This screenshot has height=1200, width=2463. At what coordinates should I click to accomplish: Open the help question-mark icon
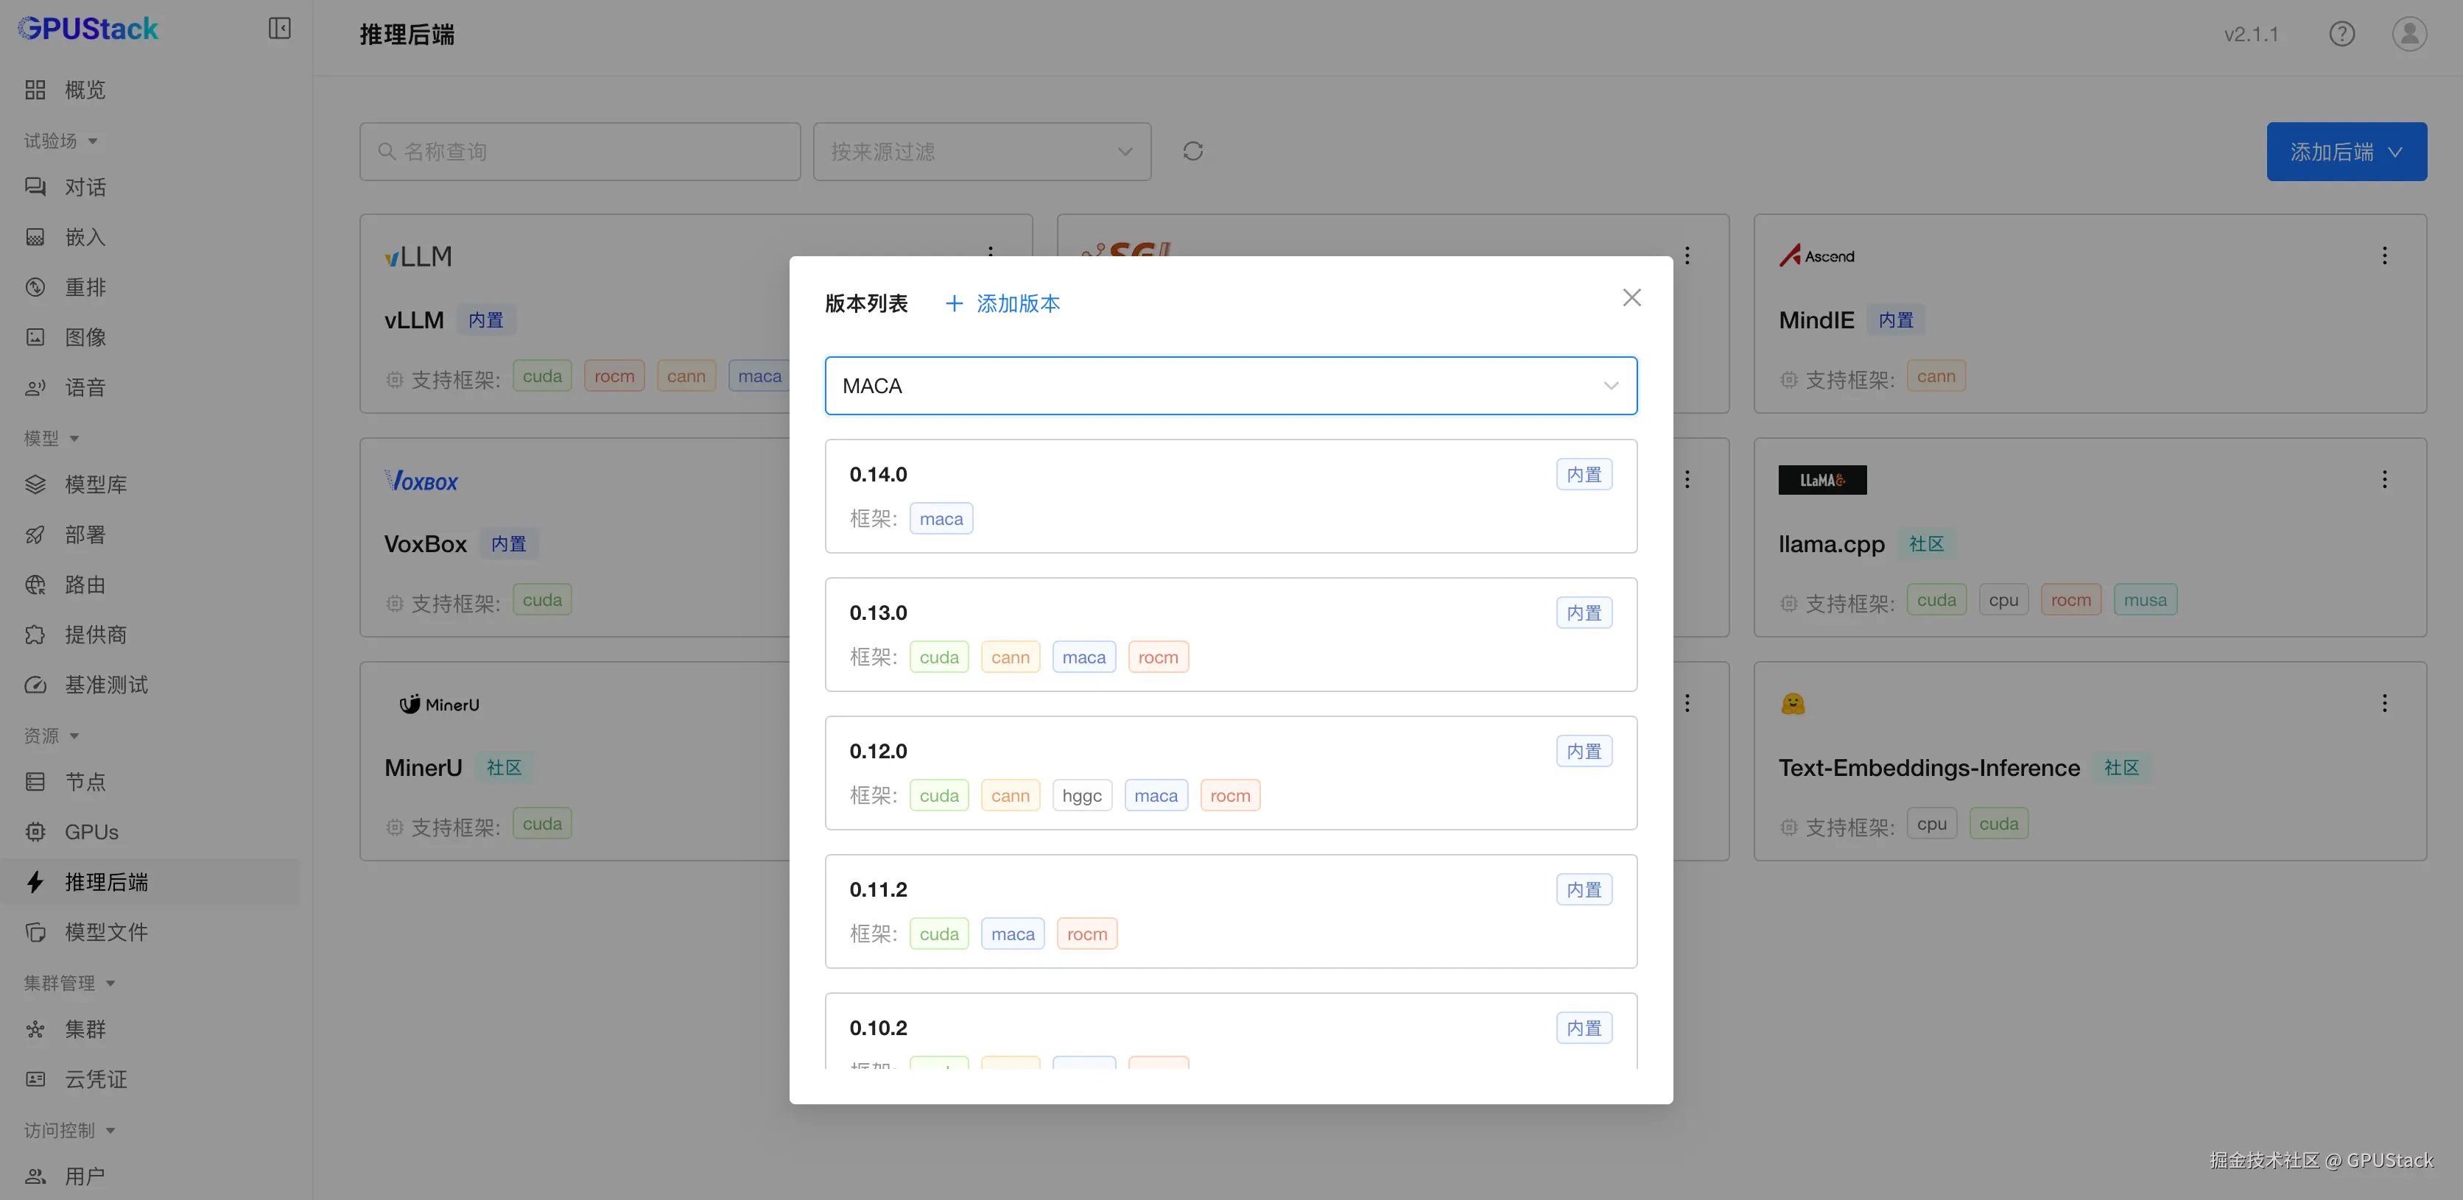(x=2341, y=35)
